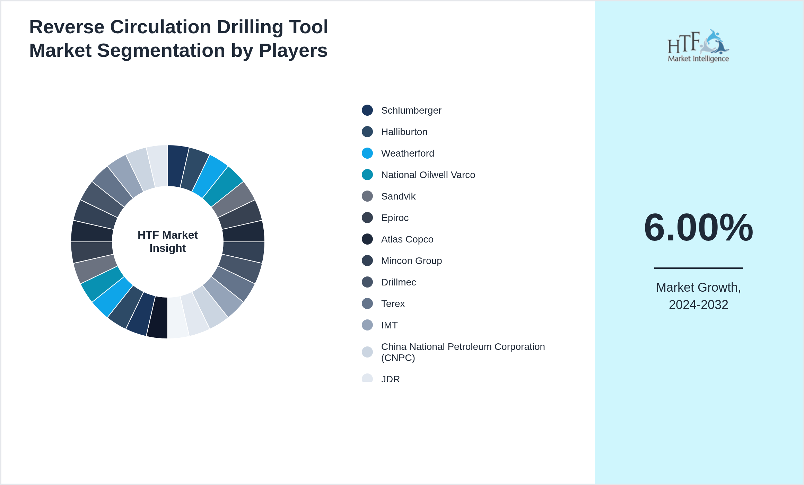Click the Drillmec legend label
Screen dimensions: 804x485
(399, 282)
